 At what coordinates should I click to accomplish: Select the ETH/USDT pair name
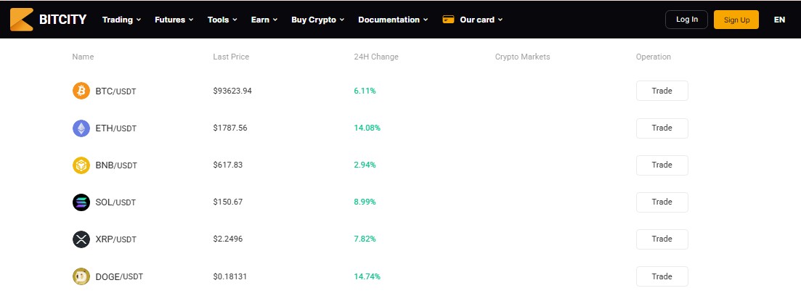coord(116,128)
